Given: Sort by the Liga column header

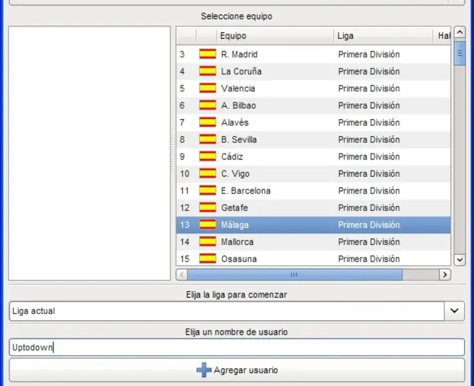Looking at the screenshot, I should click(383, 35).
